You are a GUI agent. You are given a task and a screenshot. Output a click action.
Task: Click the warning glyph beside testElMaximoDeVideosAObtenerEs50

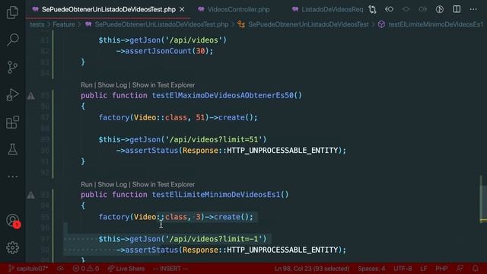[30, 96]
